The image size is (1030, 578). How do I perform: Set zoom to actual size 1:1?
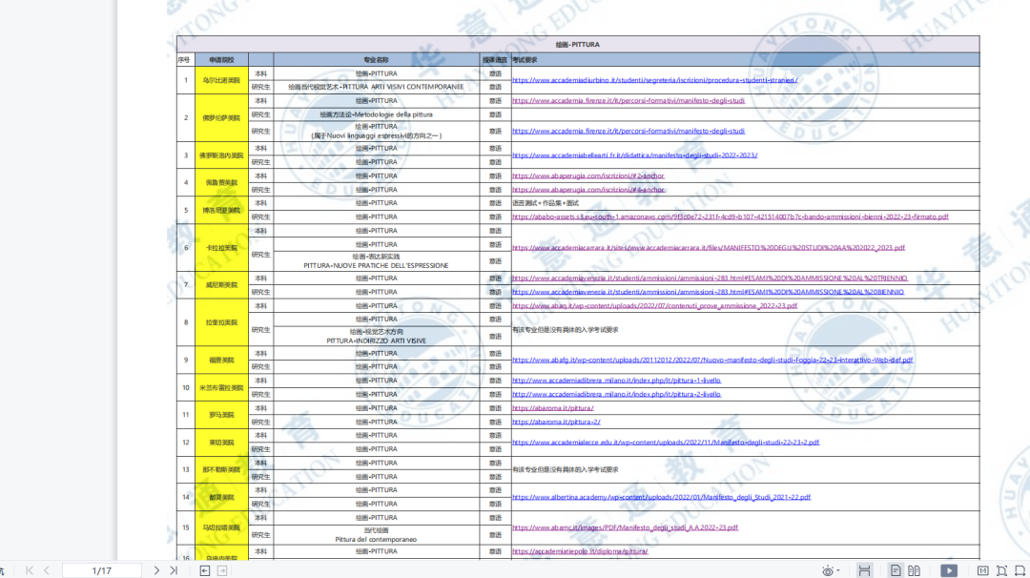[x=982, y=570]
